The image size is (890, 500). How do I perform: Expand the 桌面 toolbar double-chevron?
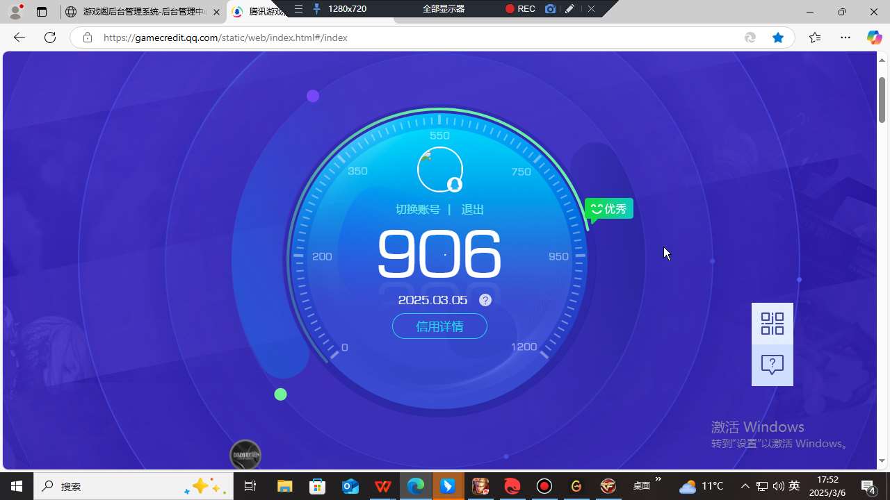[658, 479]
